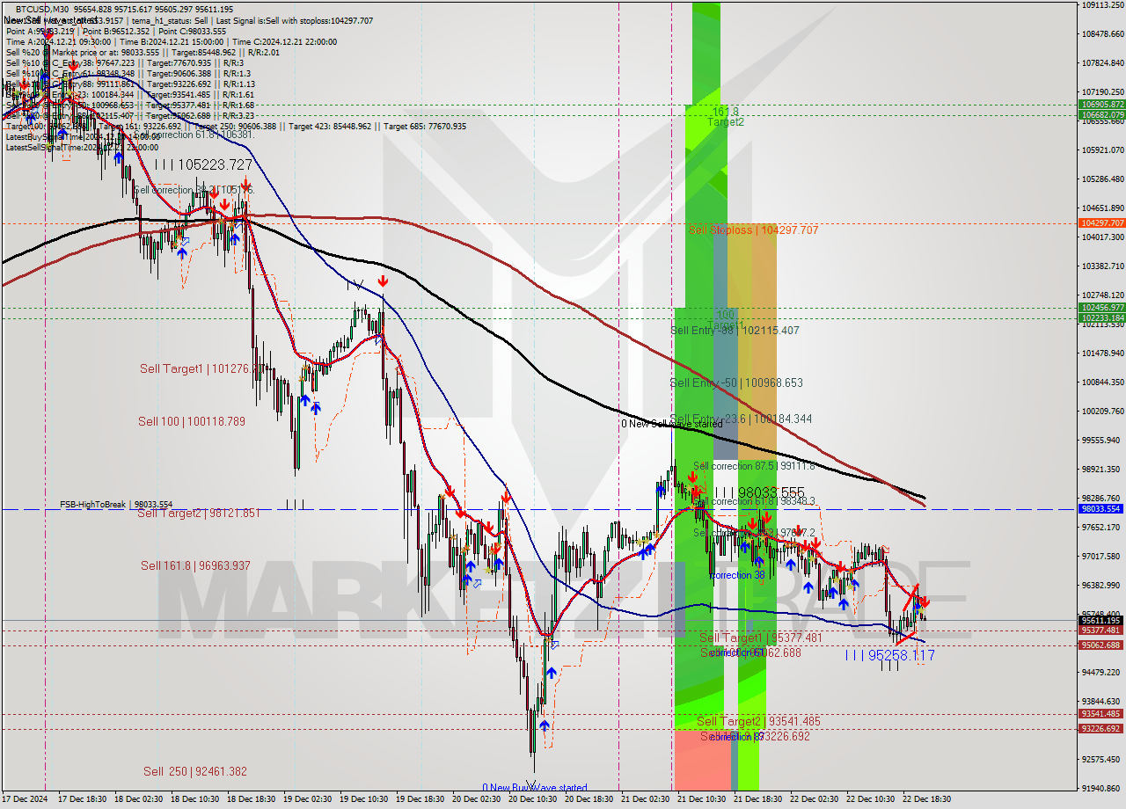Click the 'Sell Target2 | 98121.851' label

[x=198, y=514]
